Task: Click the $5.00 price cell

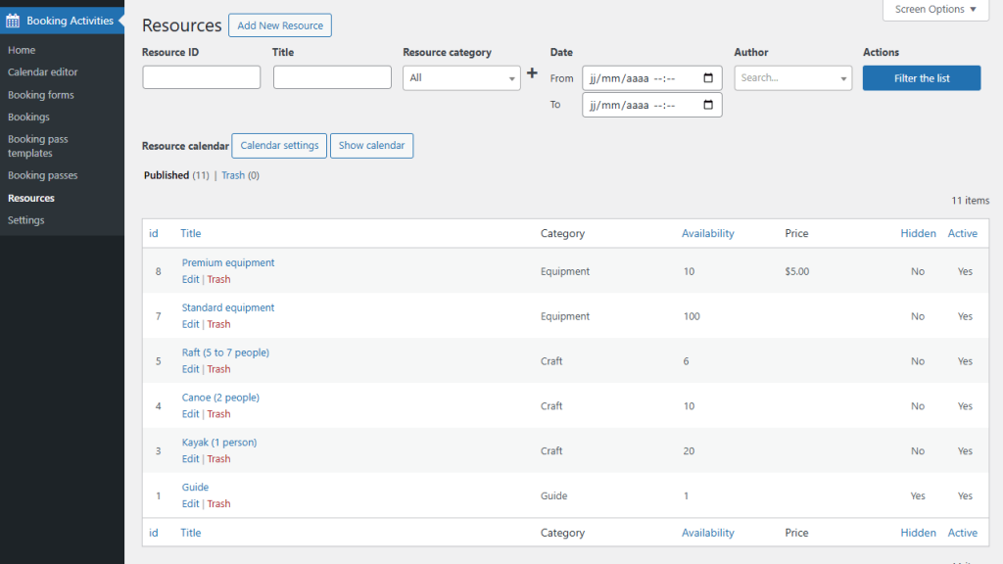Action: (x=797, y=271)
